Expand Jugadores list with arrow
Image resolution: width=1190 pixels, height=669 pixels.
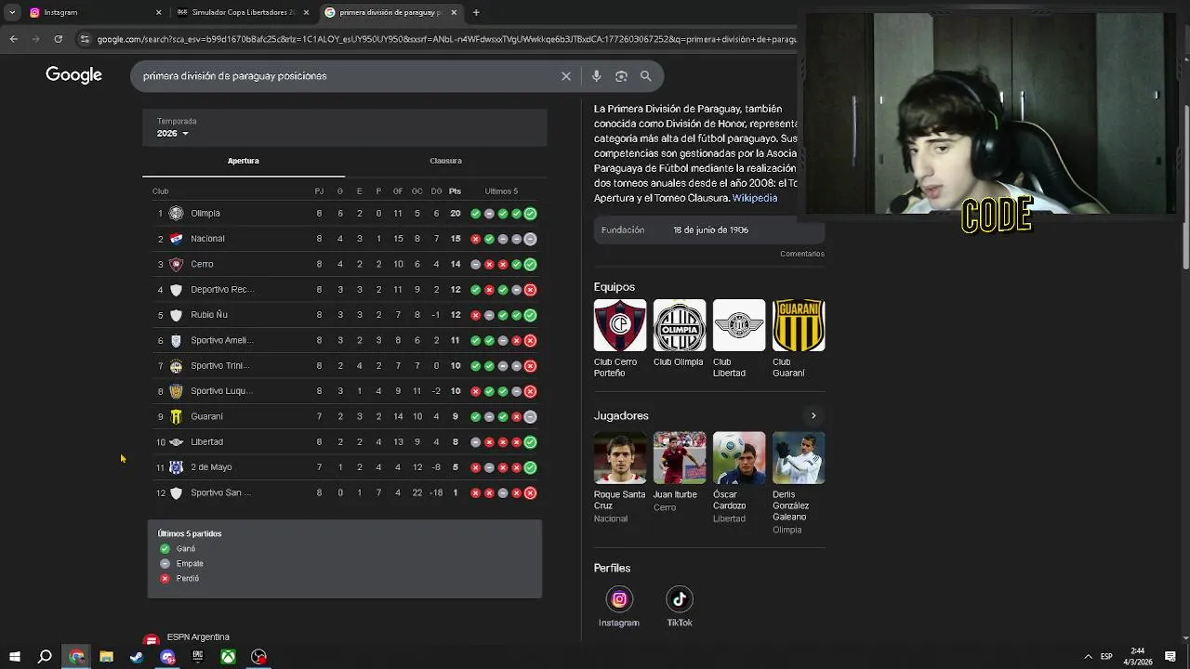[813, 415]
